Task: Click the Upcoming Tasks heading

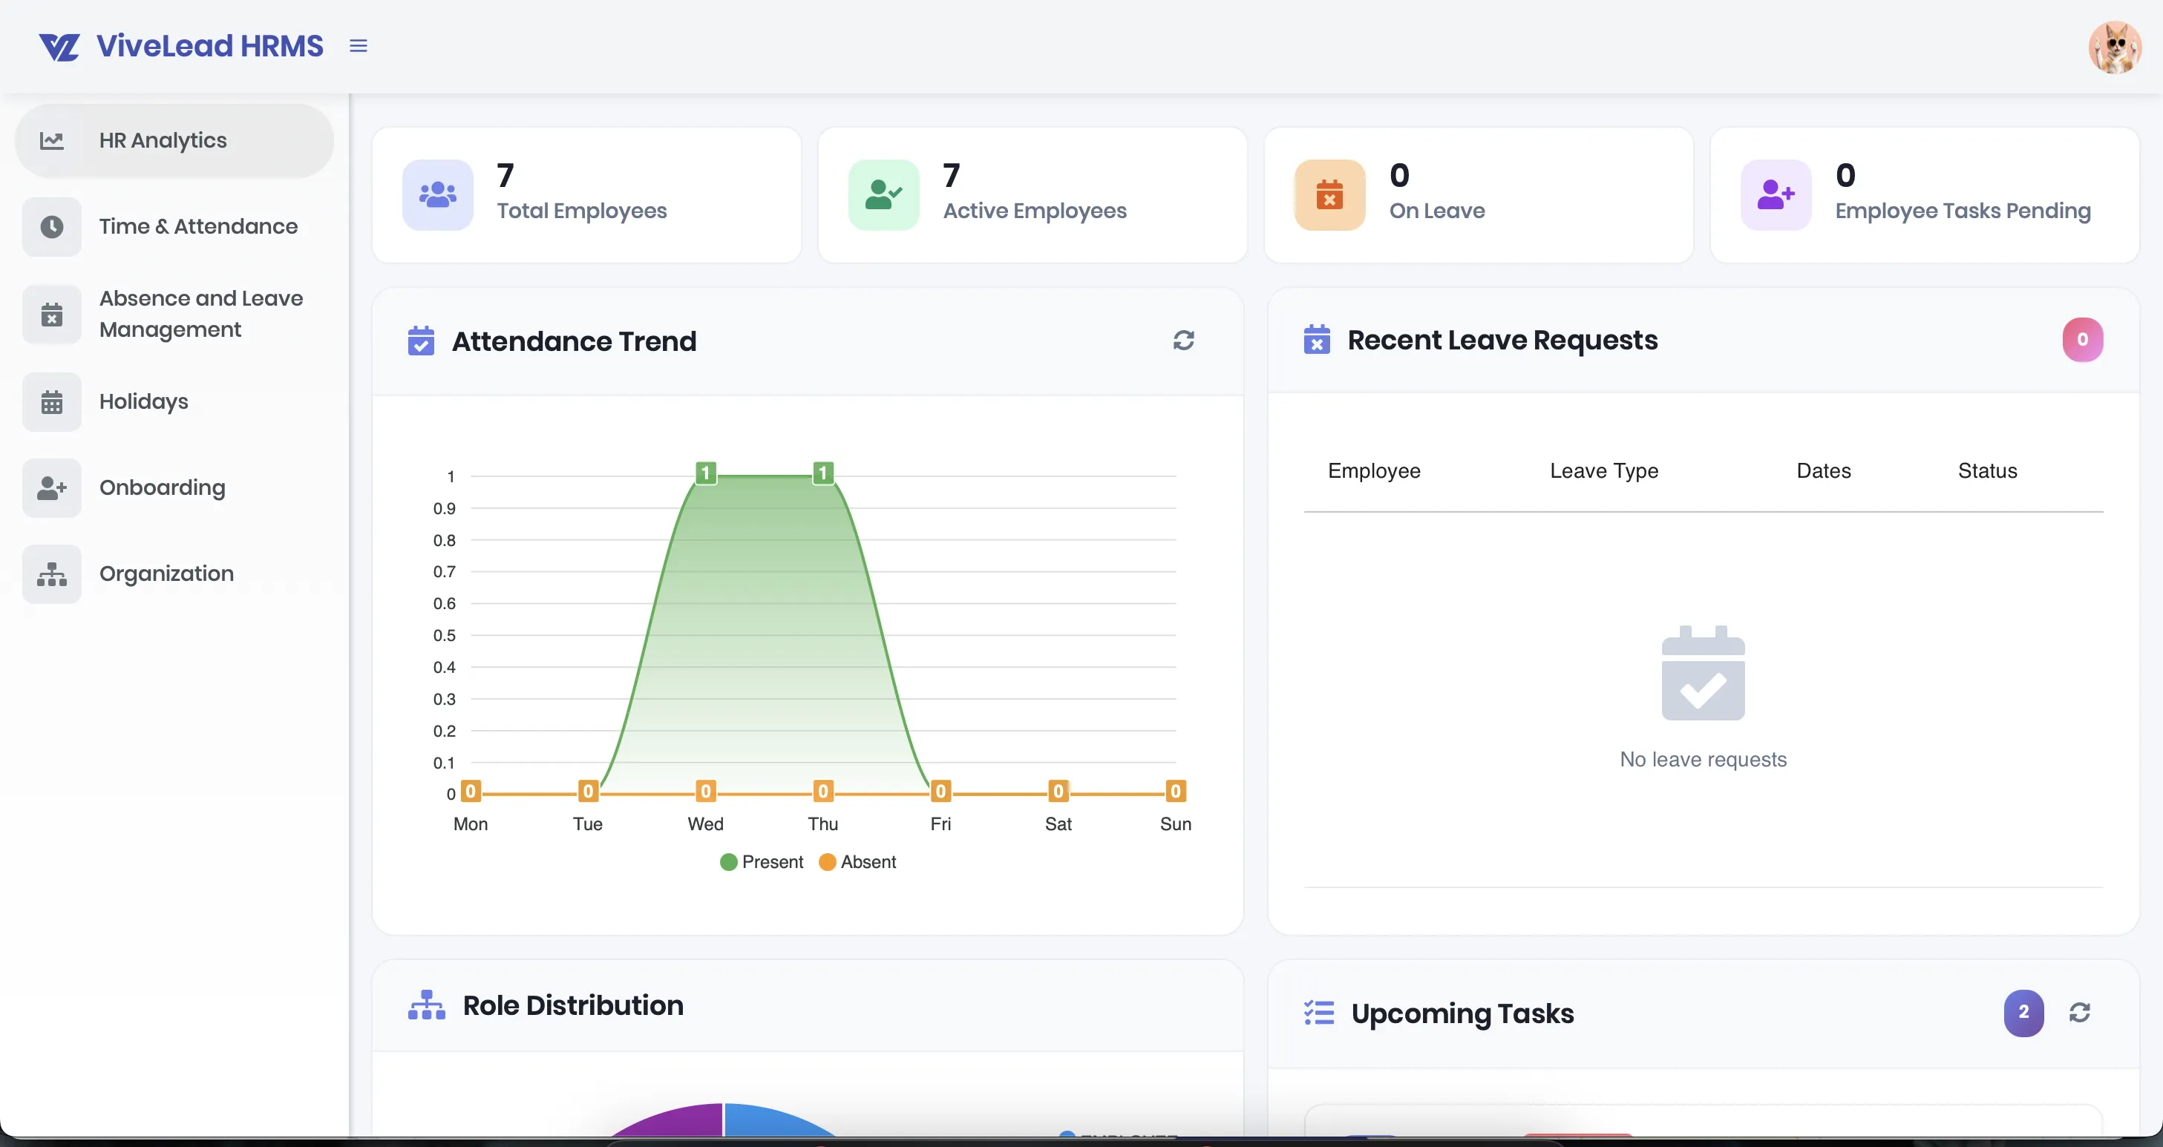Action: coord(1463,1013)
